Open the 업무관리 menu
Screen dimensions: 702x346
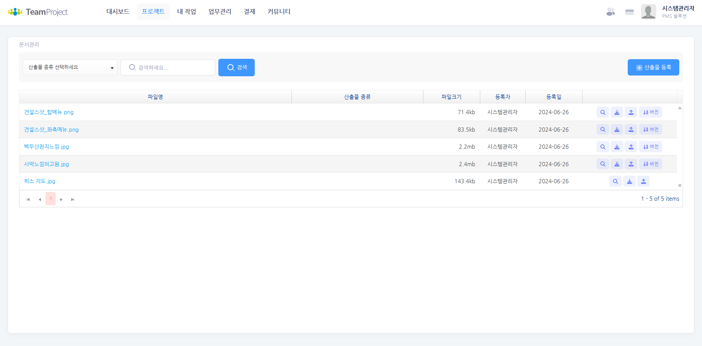click(x=220, y=12)
